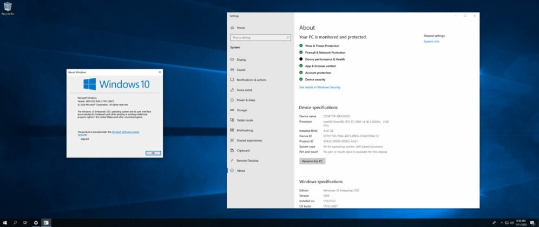
Task: Click the Multitasking icon in sidebar
Action: tap(232, 130)
